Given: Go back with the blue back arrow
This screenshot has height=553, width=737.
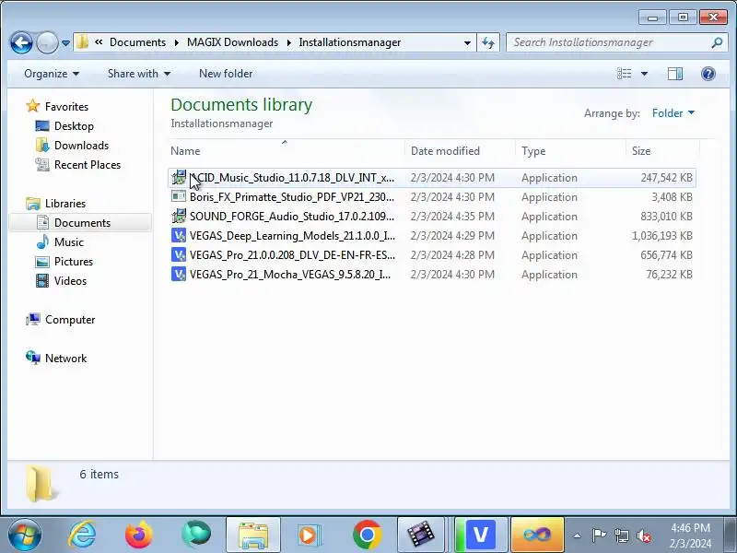Looking at the screenshot, I should click(21, 42).
